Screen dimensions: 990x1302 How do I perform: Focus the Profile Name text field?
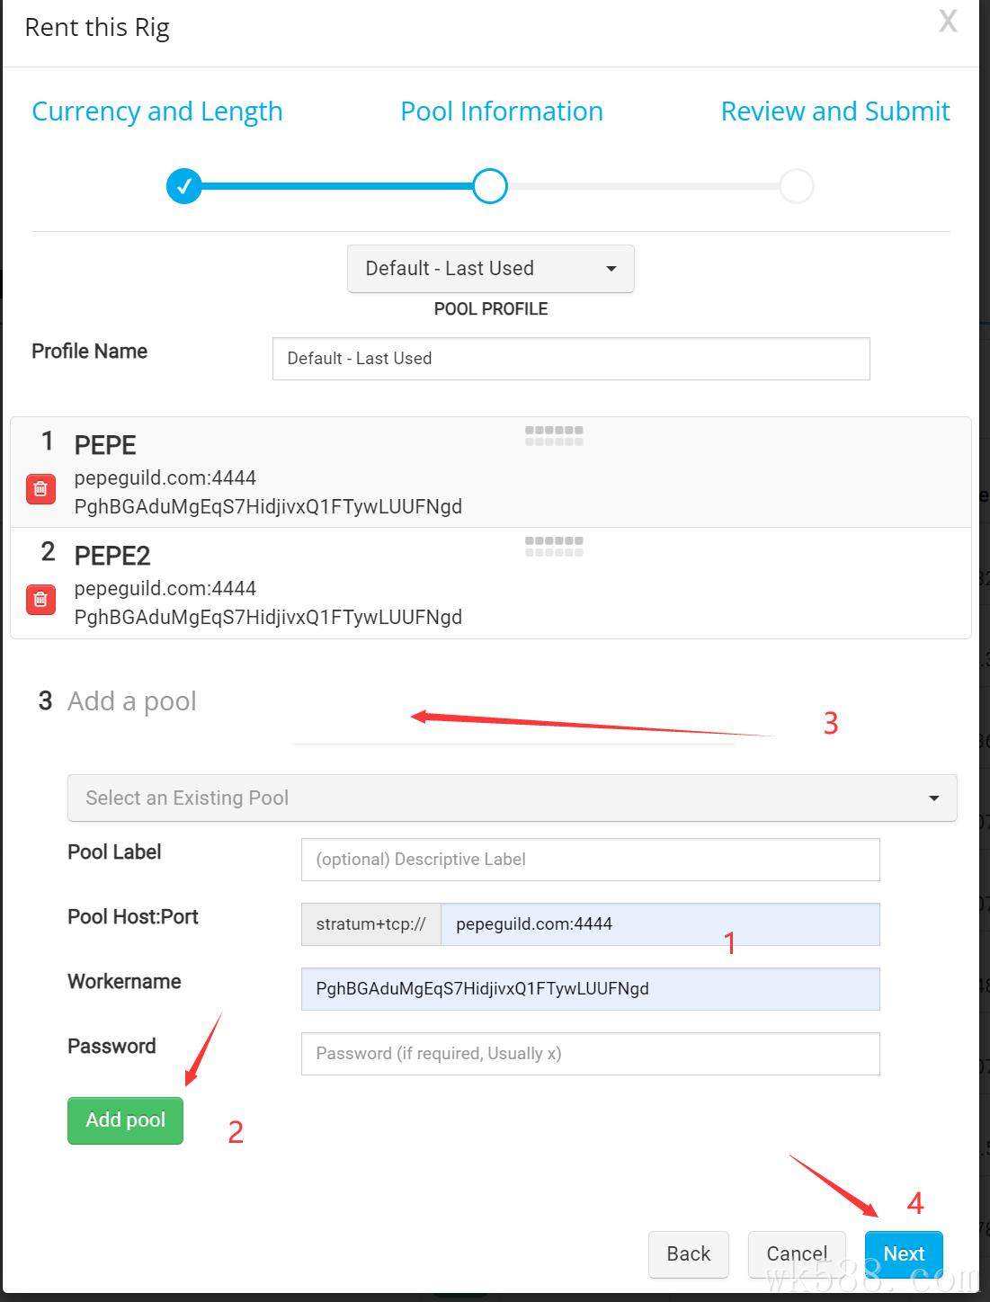coord(571,359)
